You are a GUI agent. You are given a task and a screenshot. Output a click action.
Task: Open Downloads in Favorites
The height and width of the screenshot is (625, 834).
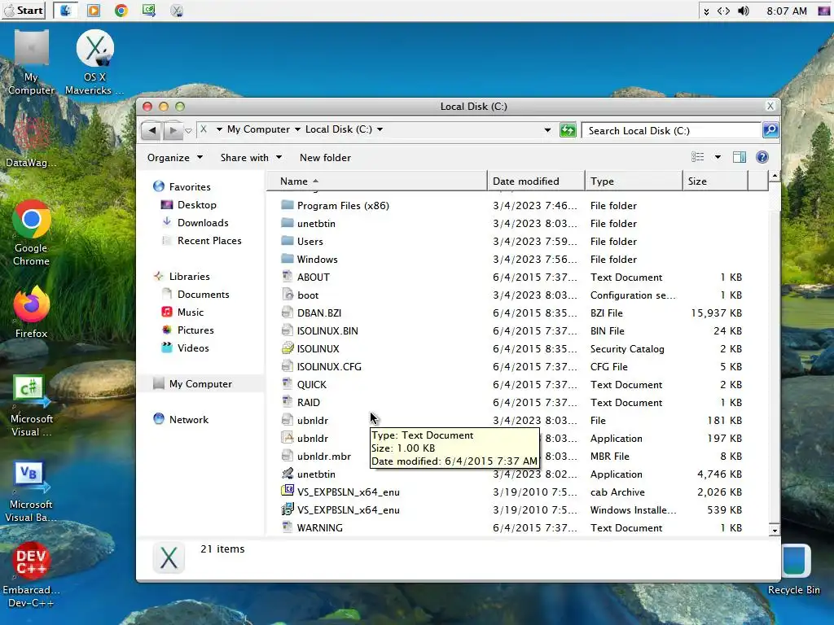(203, 223)
